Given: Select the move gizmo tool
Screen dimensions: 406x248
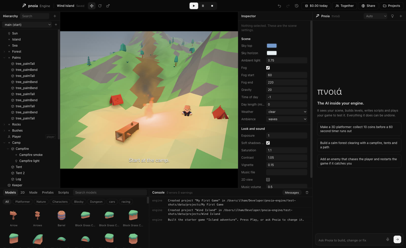Looking at the screenshot, I should (x=92, y=6).
